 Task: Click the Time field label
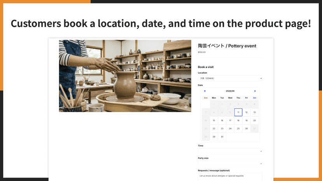[x=200, y=146]
